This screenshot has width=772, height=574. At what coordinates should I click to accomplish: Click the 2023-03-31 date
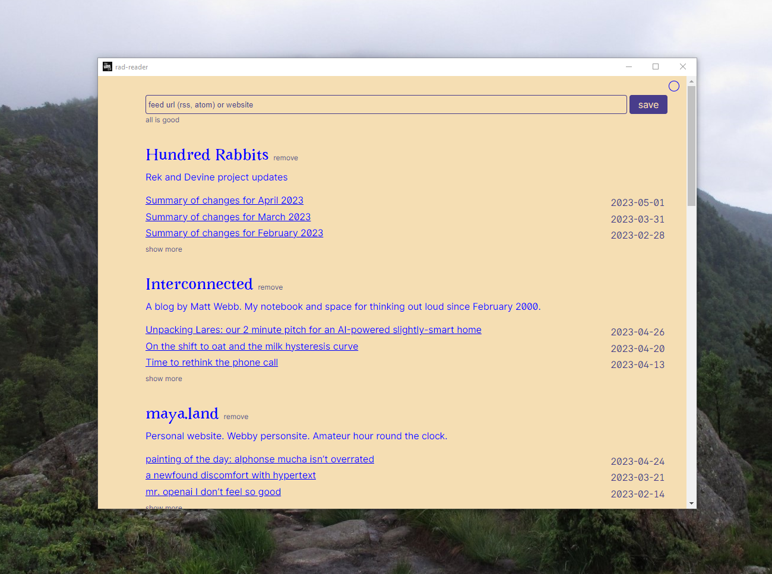(x=638, y=220)
